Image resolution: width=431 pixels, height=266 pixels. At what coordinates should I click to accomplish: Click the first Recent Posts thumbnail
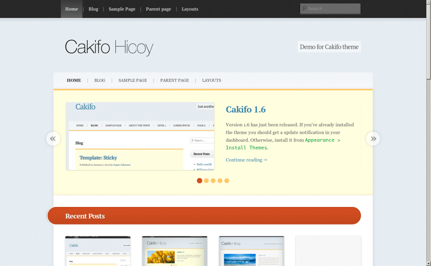tap(97, 251)
